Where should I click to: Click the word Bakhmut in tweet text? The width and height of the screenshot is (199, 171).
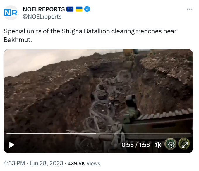[18, 40]
